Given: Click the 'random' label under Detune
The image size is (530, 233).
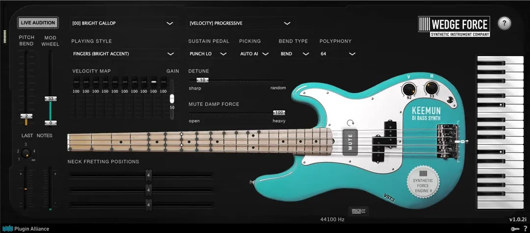Looking at the screenshot, I should click(x=278, y=88).
